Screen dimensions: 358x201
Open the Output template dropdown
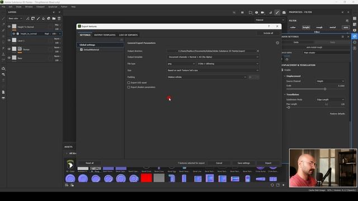(213, 57)
